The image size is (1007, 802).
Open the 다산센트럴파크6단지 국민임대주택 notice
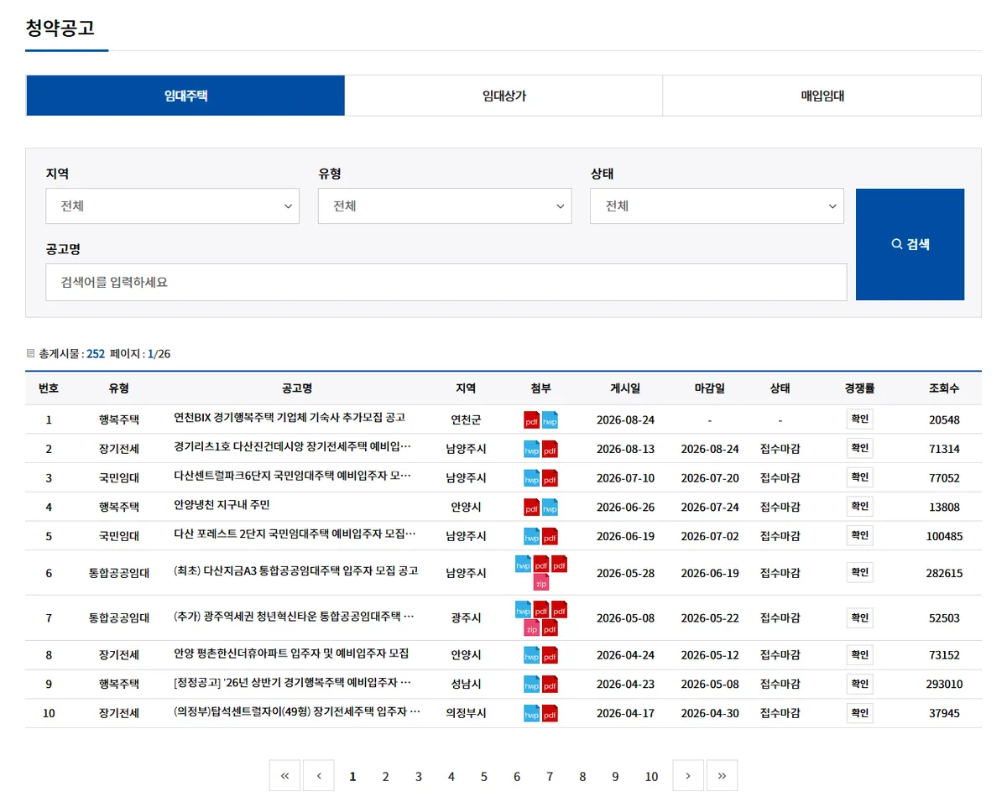294,476
